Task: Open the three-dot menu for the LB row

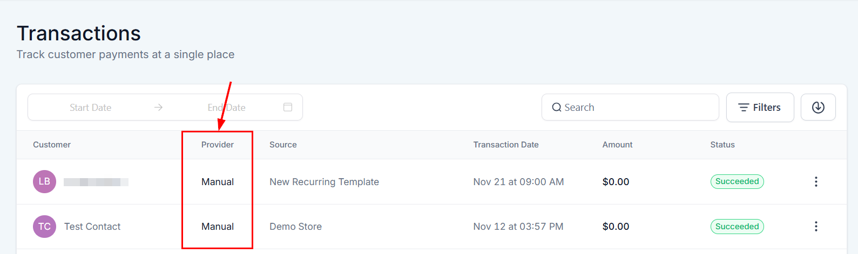Action: pyautogui.click(x=816, y=182)
